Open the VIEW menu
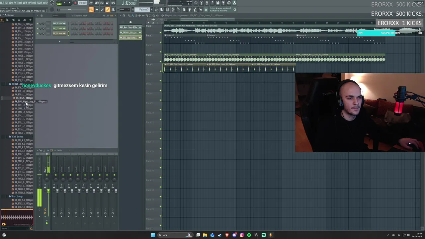 pyautogui.click(x=25, y=3)
